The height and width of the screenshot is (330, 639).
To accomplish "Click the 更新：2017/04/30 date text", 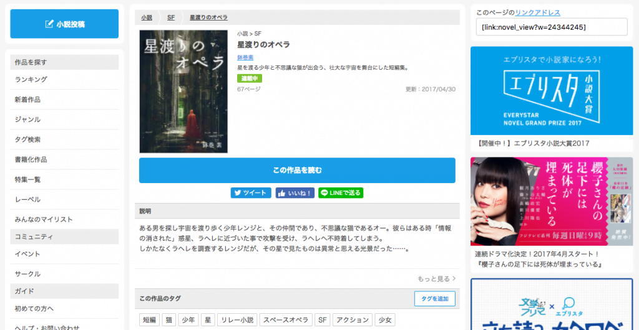I will point(431,89).
